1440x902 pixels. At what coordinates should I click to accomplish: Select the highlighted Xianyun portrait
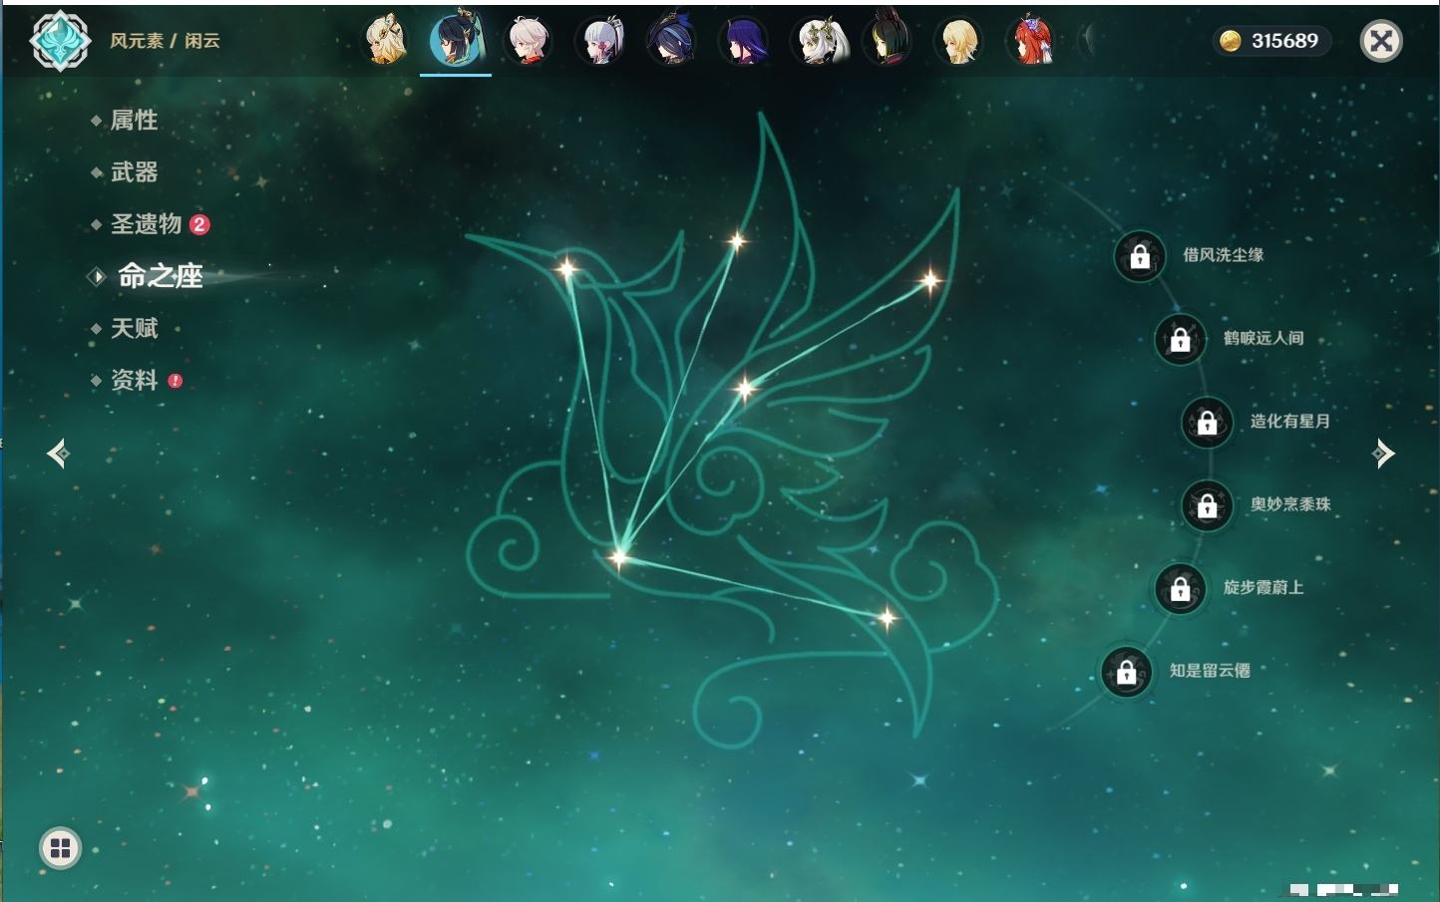tap(456, 41)
